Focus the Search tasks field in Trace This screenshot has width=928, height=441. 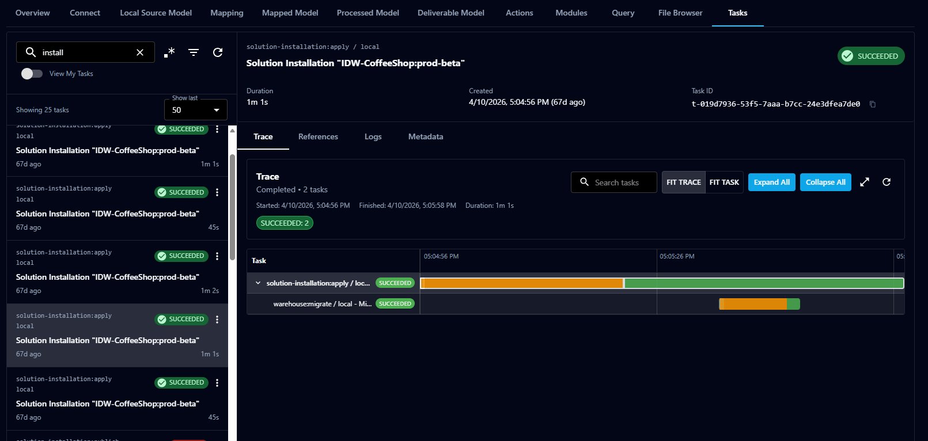[614, 183]
